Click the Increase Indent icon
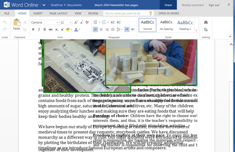 tap(119, 22)
